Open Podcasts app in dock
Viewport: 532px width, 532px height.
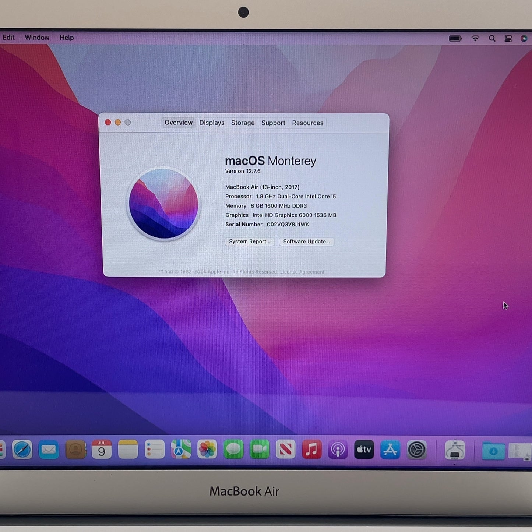point(338,449)
